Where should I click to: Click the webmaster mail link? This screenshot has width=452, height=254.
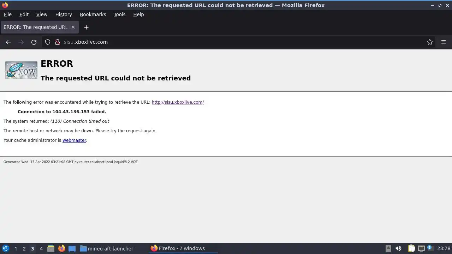(74, 140)
